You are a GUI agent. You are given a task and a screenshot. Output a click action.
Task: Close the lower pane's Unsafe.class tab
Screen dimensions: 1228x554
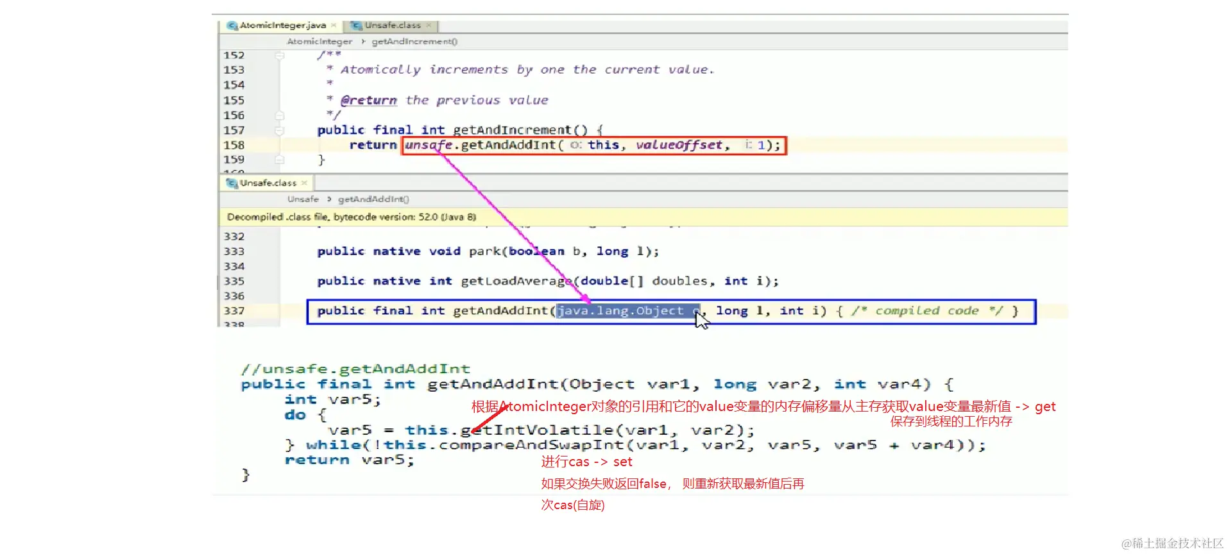[x=304, y=183]
